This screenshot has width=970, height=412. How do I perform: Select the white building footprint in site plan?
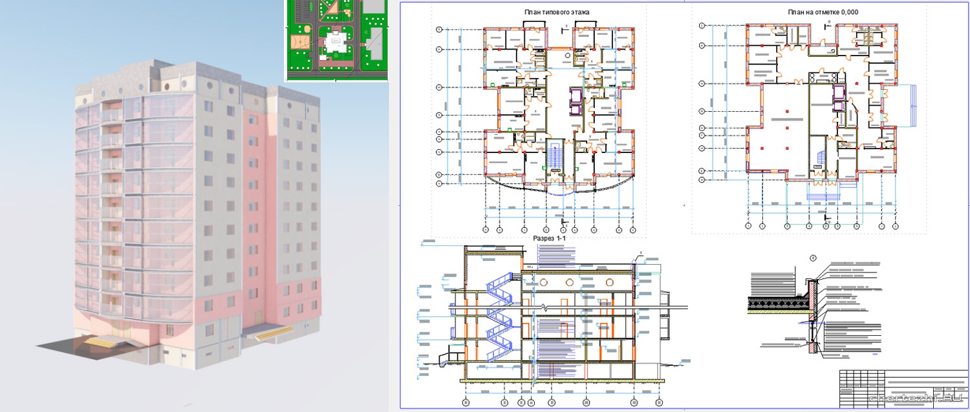336,43
